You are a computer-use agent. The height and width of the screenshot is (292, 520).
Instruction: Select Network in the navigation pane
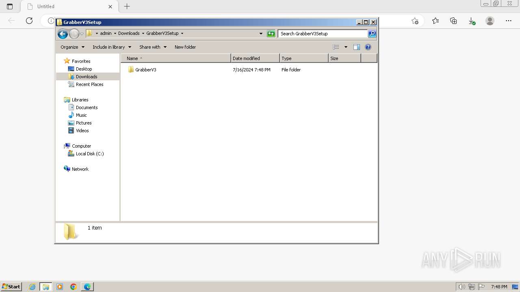[x=76, y=169]
